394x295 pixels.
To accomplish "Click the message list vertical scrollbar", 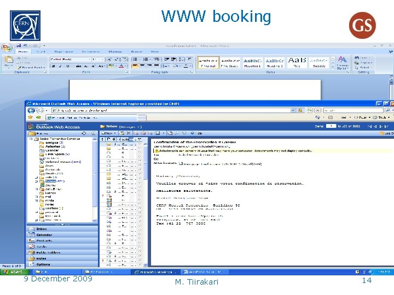I will tap(145, 204).
